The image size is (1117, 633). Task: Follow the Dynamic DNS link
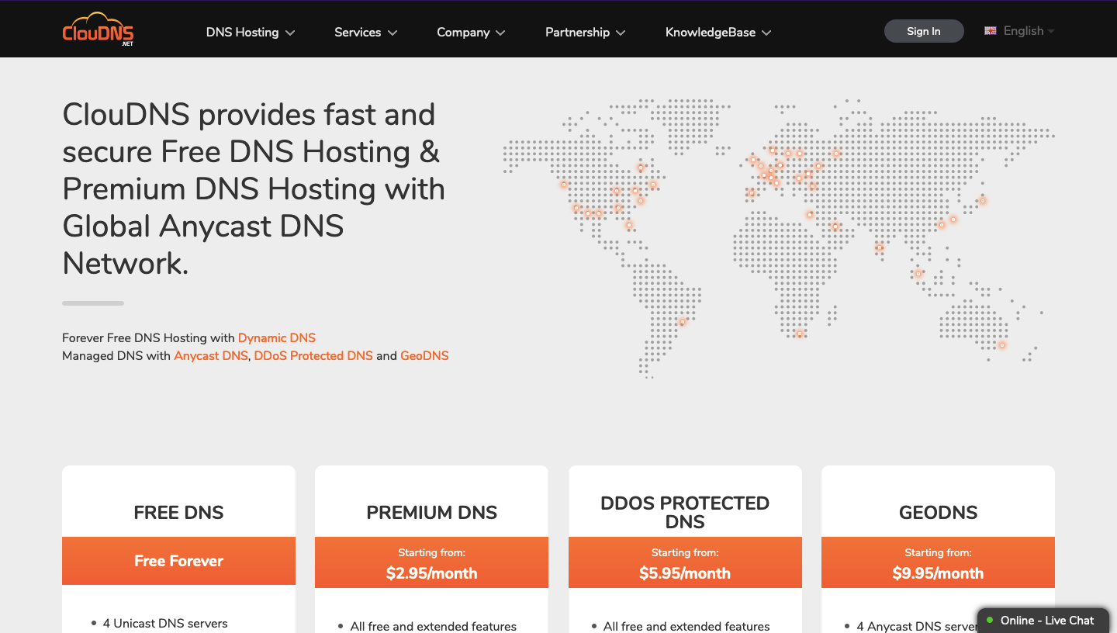point(277,338)
